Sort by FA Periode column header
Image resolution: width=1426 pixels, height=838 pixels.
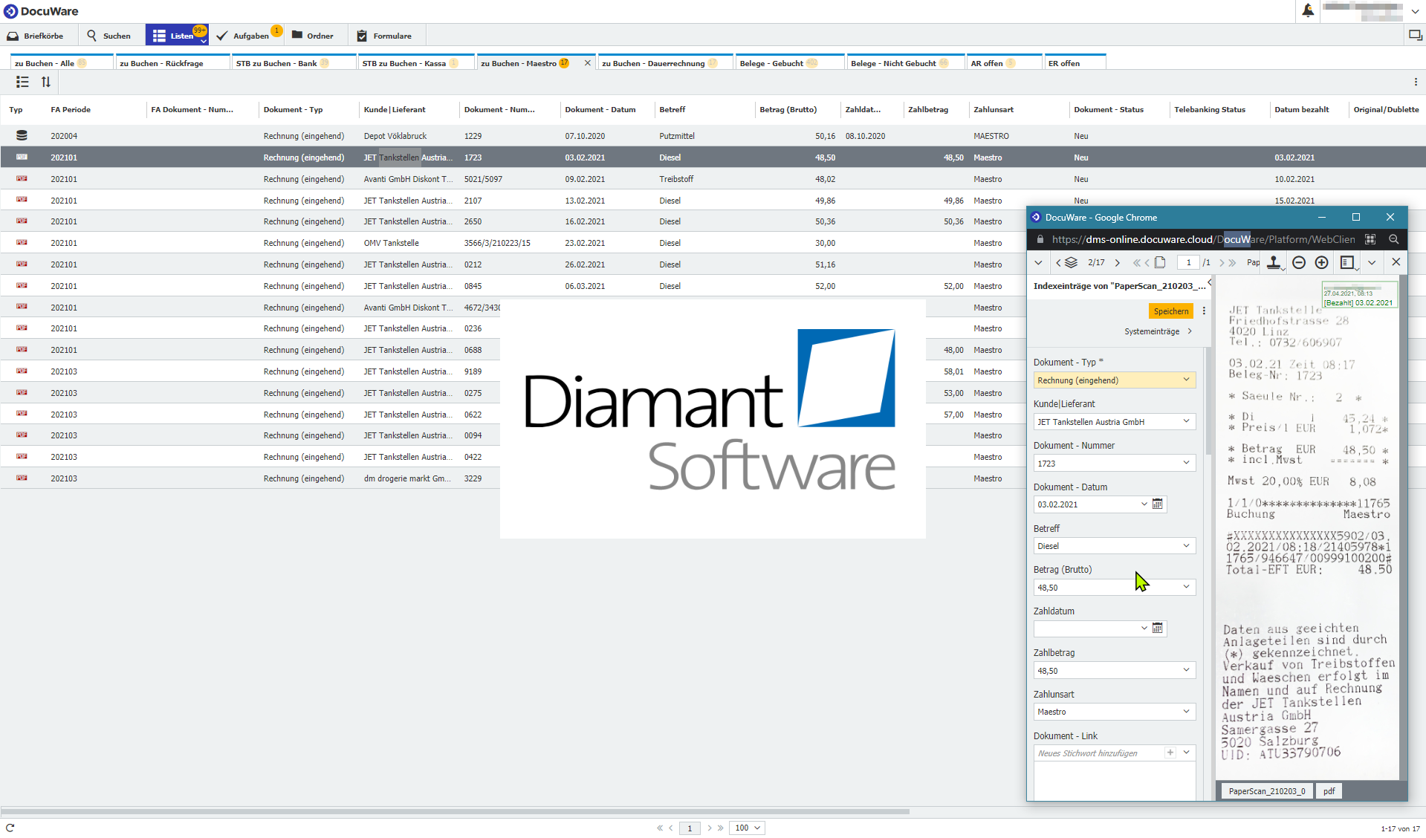(x=71, y=109)
